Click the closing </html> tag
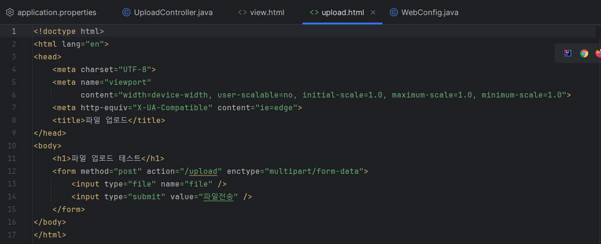Screen dimensions: 601x244 [50, 235]
